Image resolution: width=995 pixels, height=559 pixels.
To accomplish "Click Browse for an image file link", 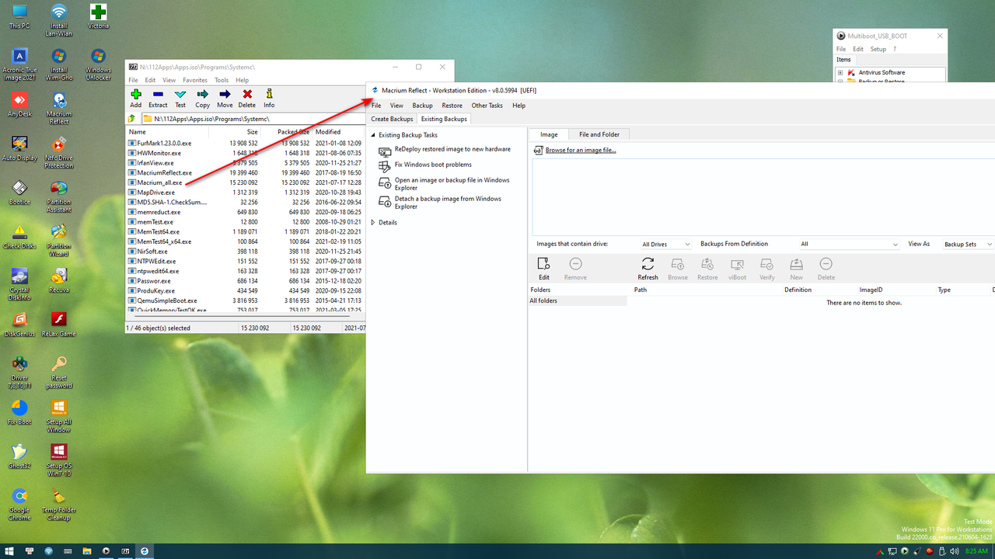I will 581,150.
